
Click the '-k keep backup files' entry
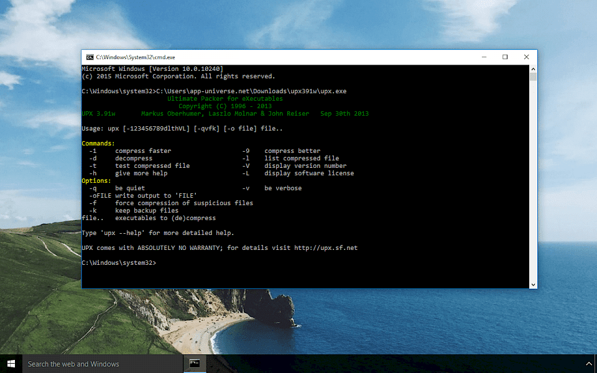pyautogui.click(x=134, y=211)
